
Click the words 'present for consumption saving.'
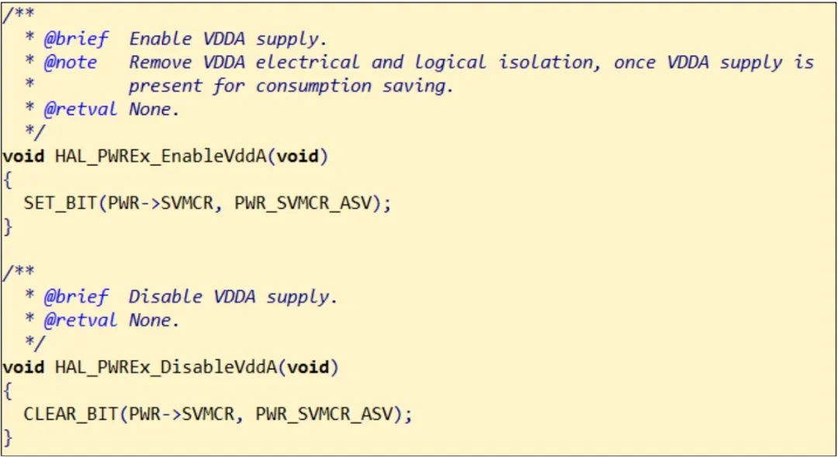[291, 87]
